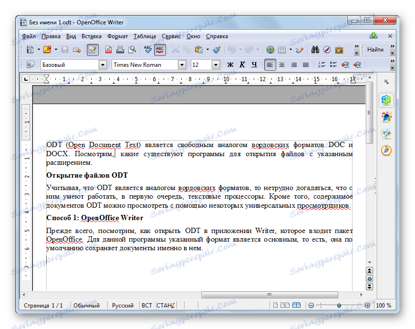The width and height of the screenshot is (415, 329).
Task: Open Navigator compass toolbar icon
Action: [327, 50]
